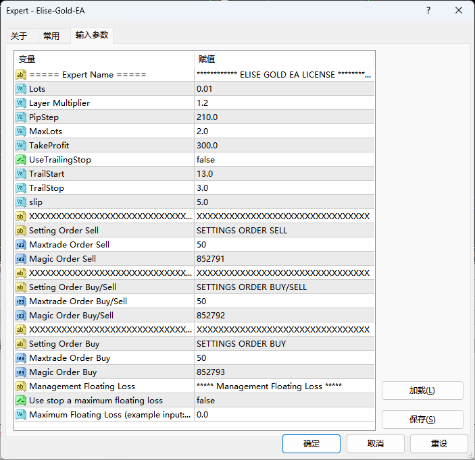Image resolution: width=475 pixels, height=460 pixels.
Task: Switch to the 关于 tab
Action: coord(20,36)
